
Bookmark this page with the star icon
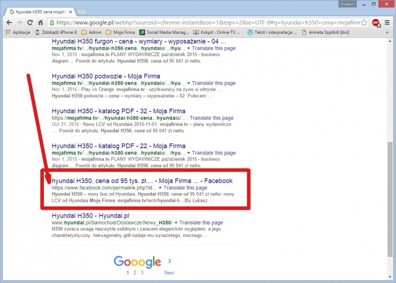pyautogui.click(x=364, y=22)
